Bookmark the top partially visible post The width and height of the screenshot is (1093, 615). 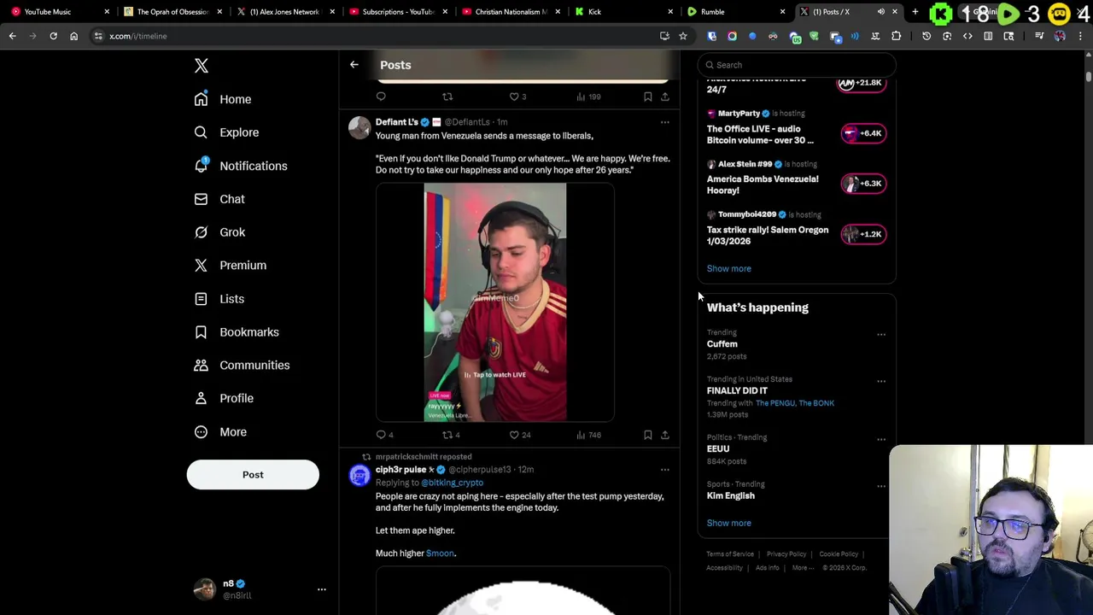[x=648, y=97]
